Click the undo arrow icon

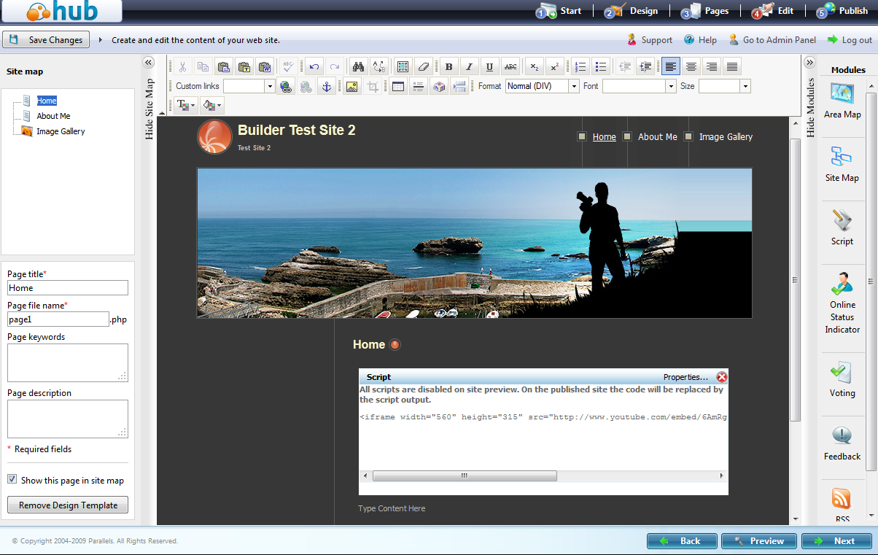pos(314,66)
